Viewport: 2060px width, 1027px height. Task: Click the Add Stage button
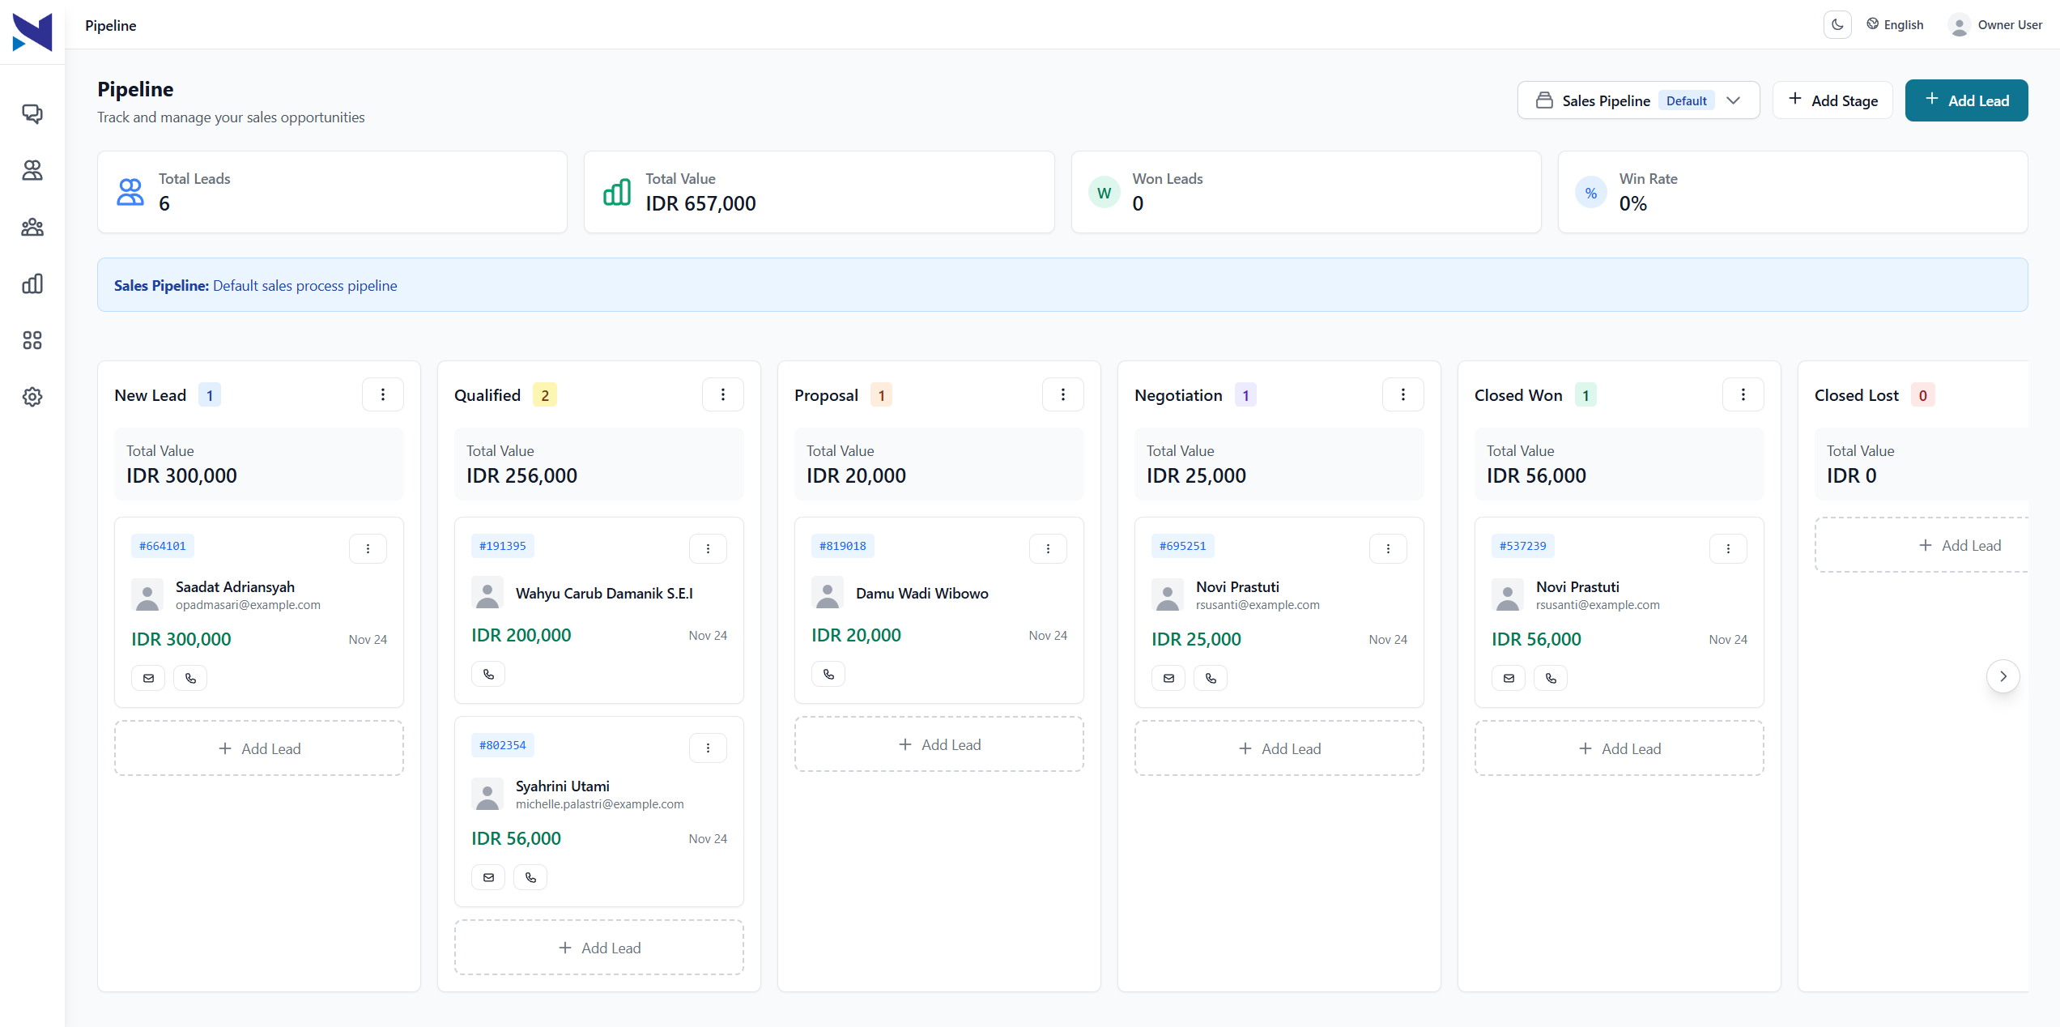coord(1832,100)
